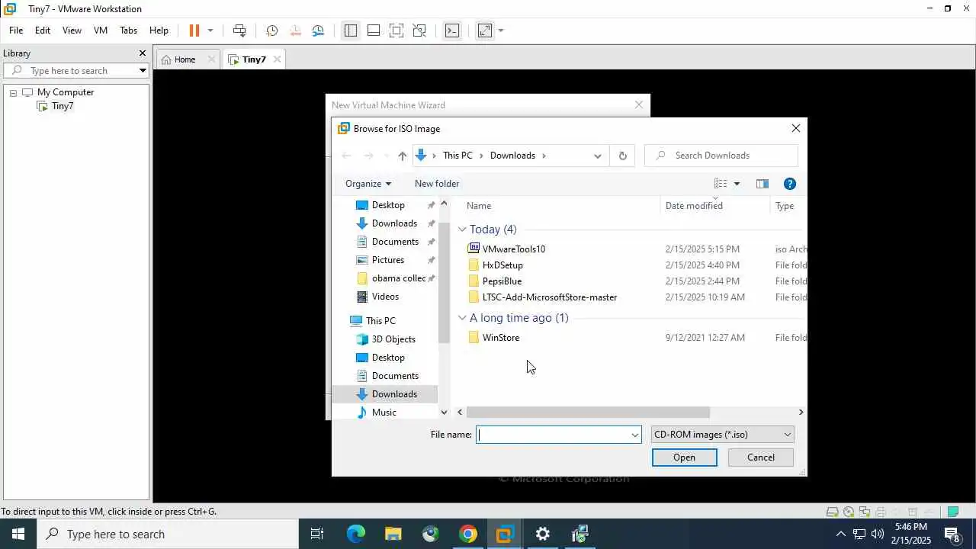Open the previous locations dropdown

pos(598,156)
